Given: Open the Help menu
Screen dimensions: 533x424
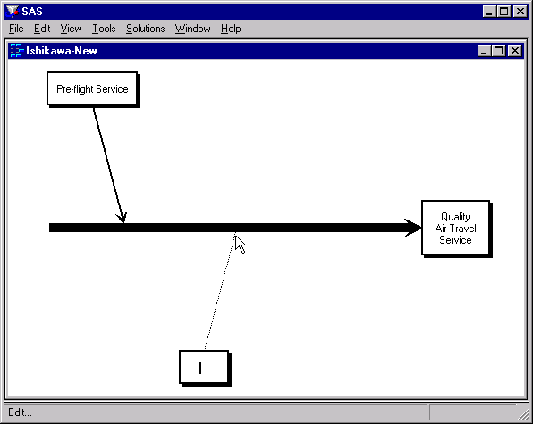Looking at the screenshot, I should tap(231, 29).
